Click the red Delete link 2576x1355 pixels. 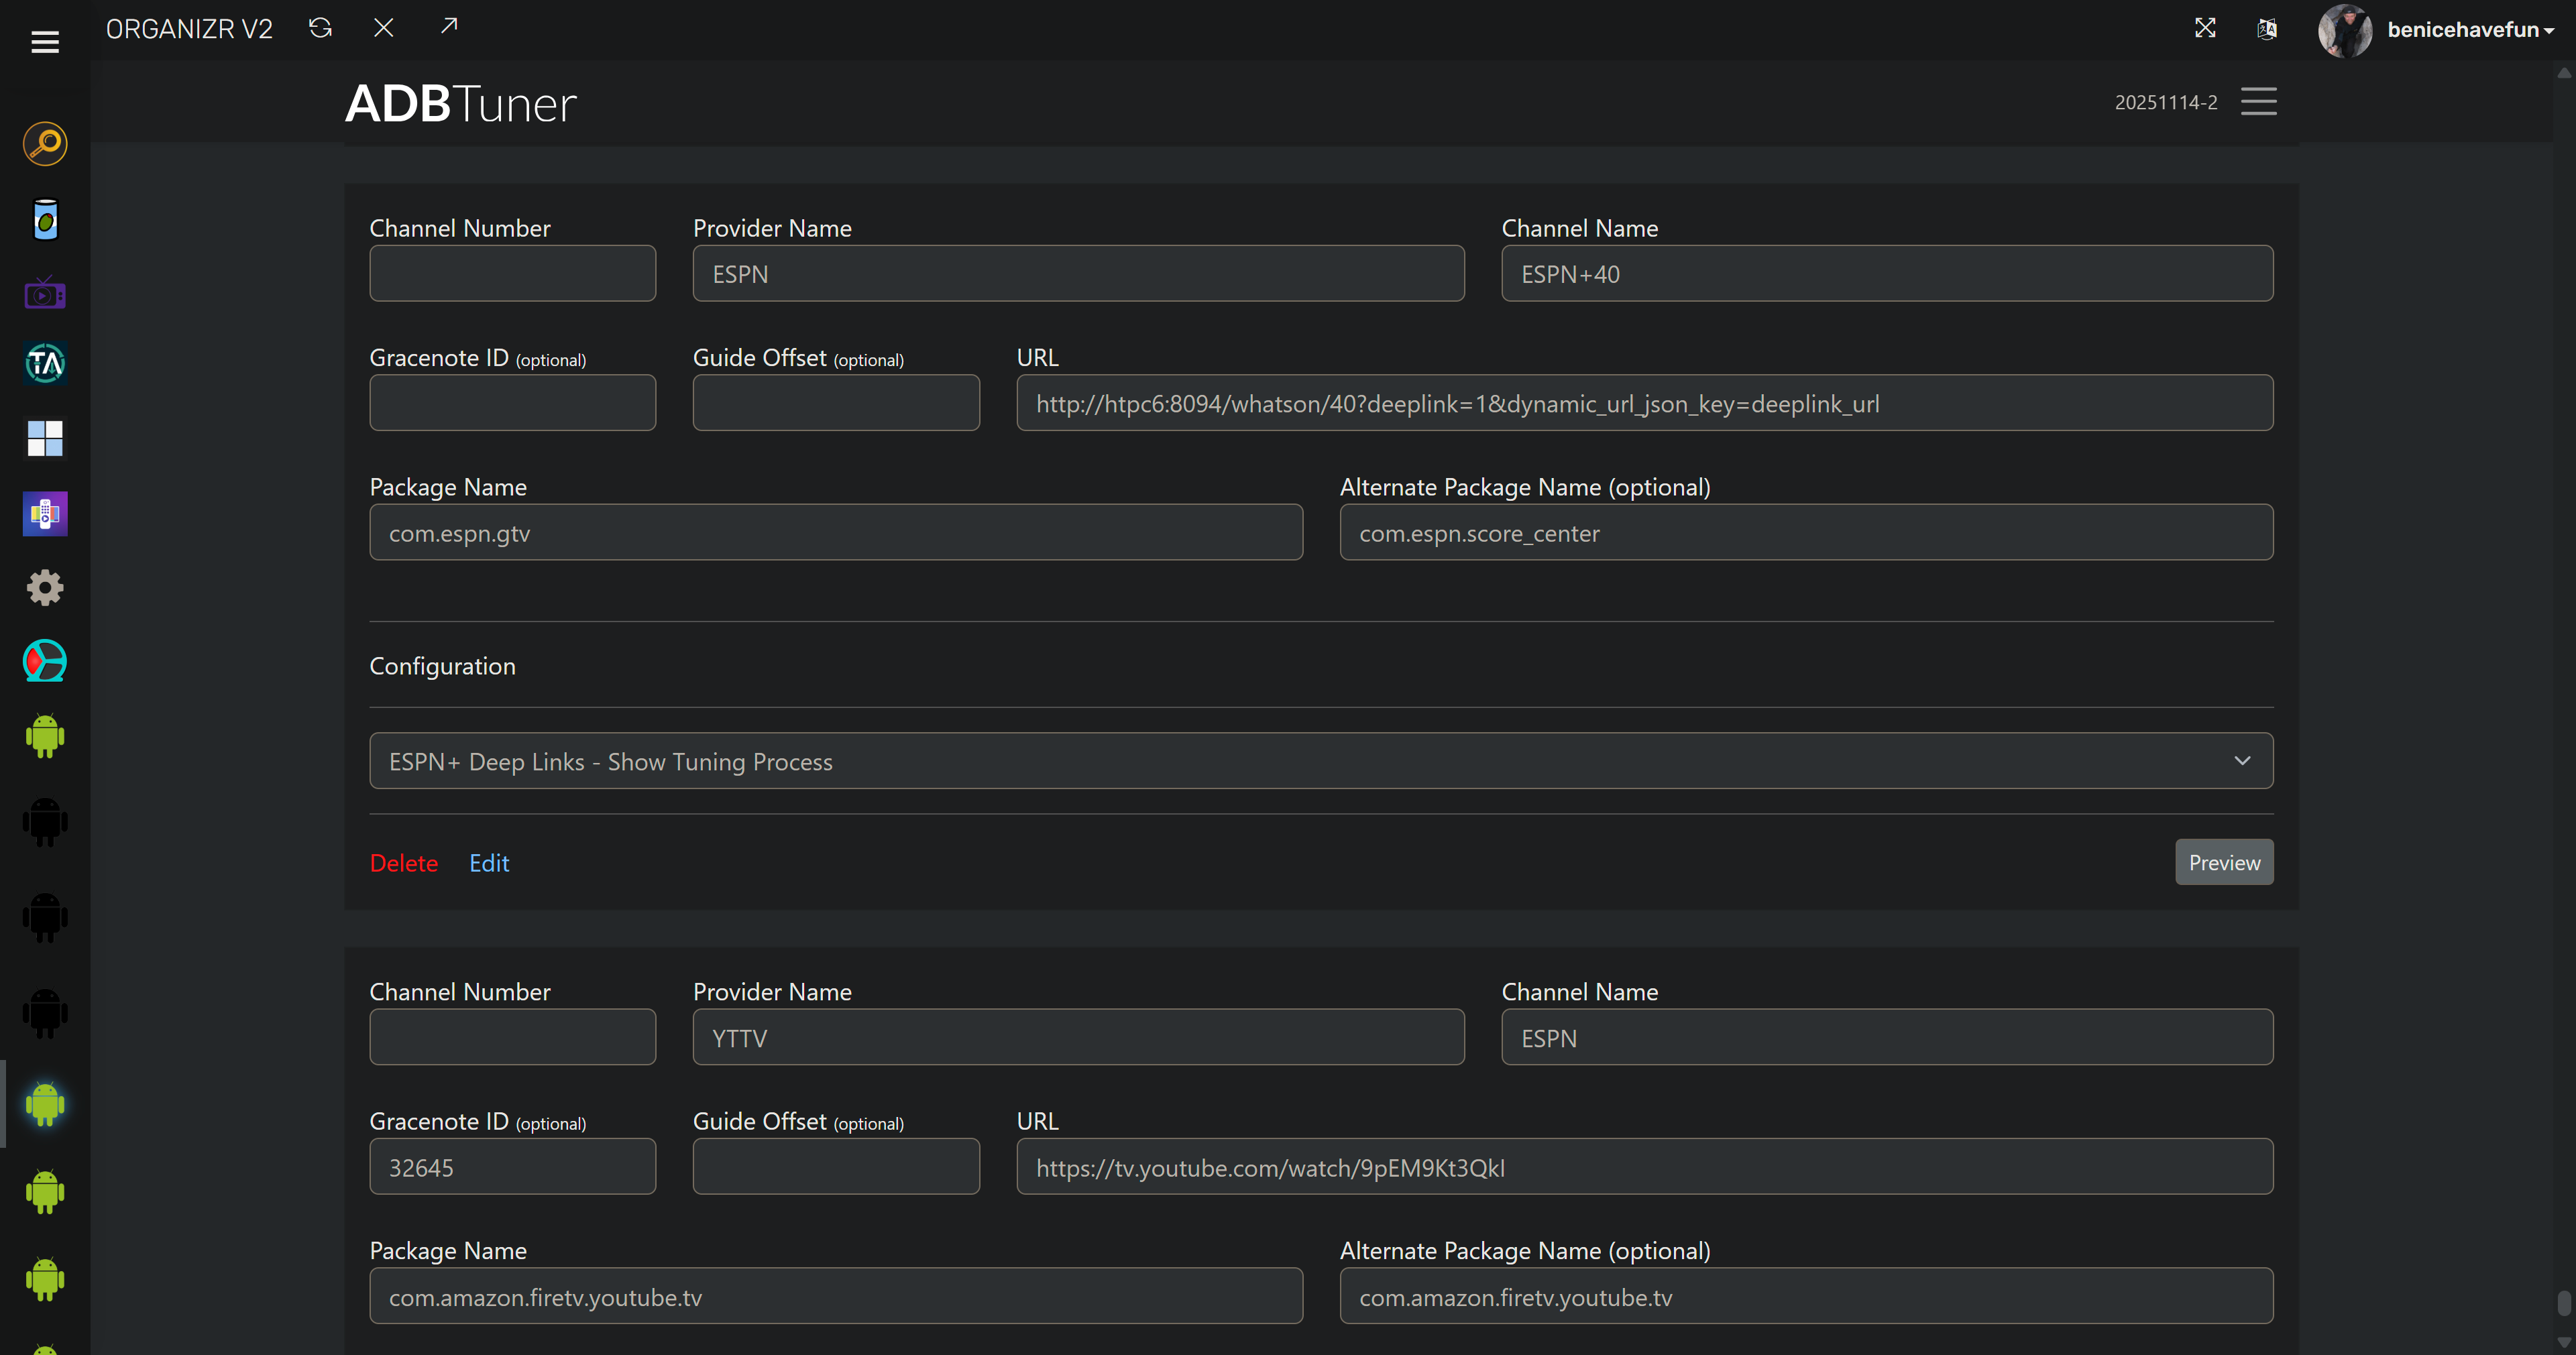[x=403, y=863]
